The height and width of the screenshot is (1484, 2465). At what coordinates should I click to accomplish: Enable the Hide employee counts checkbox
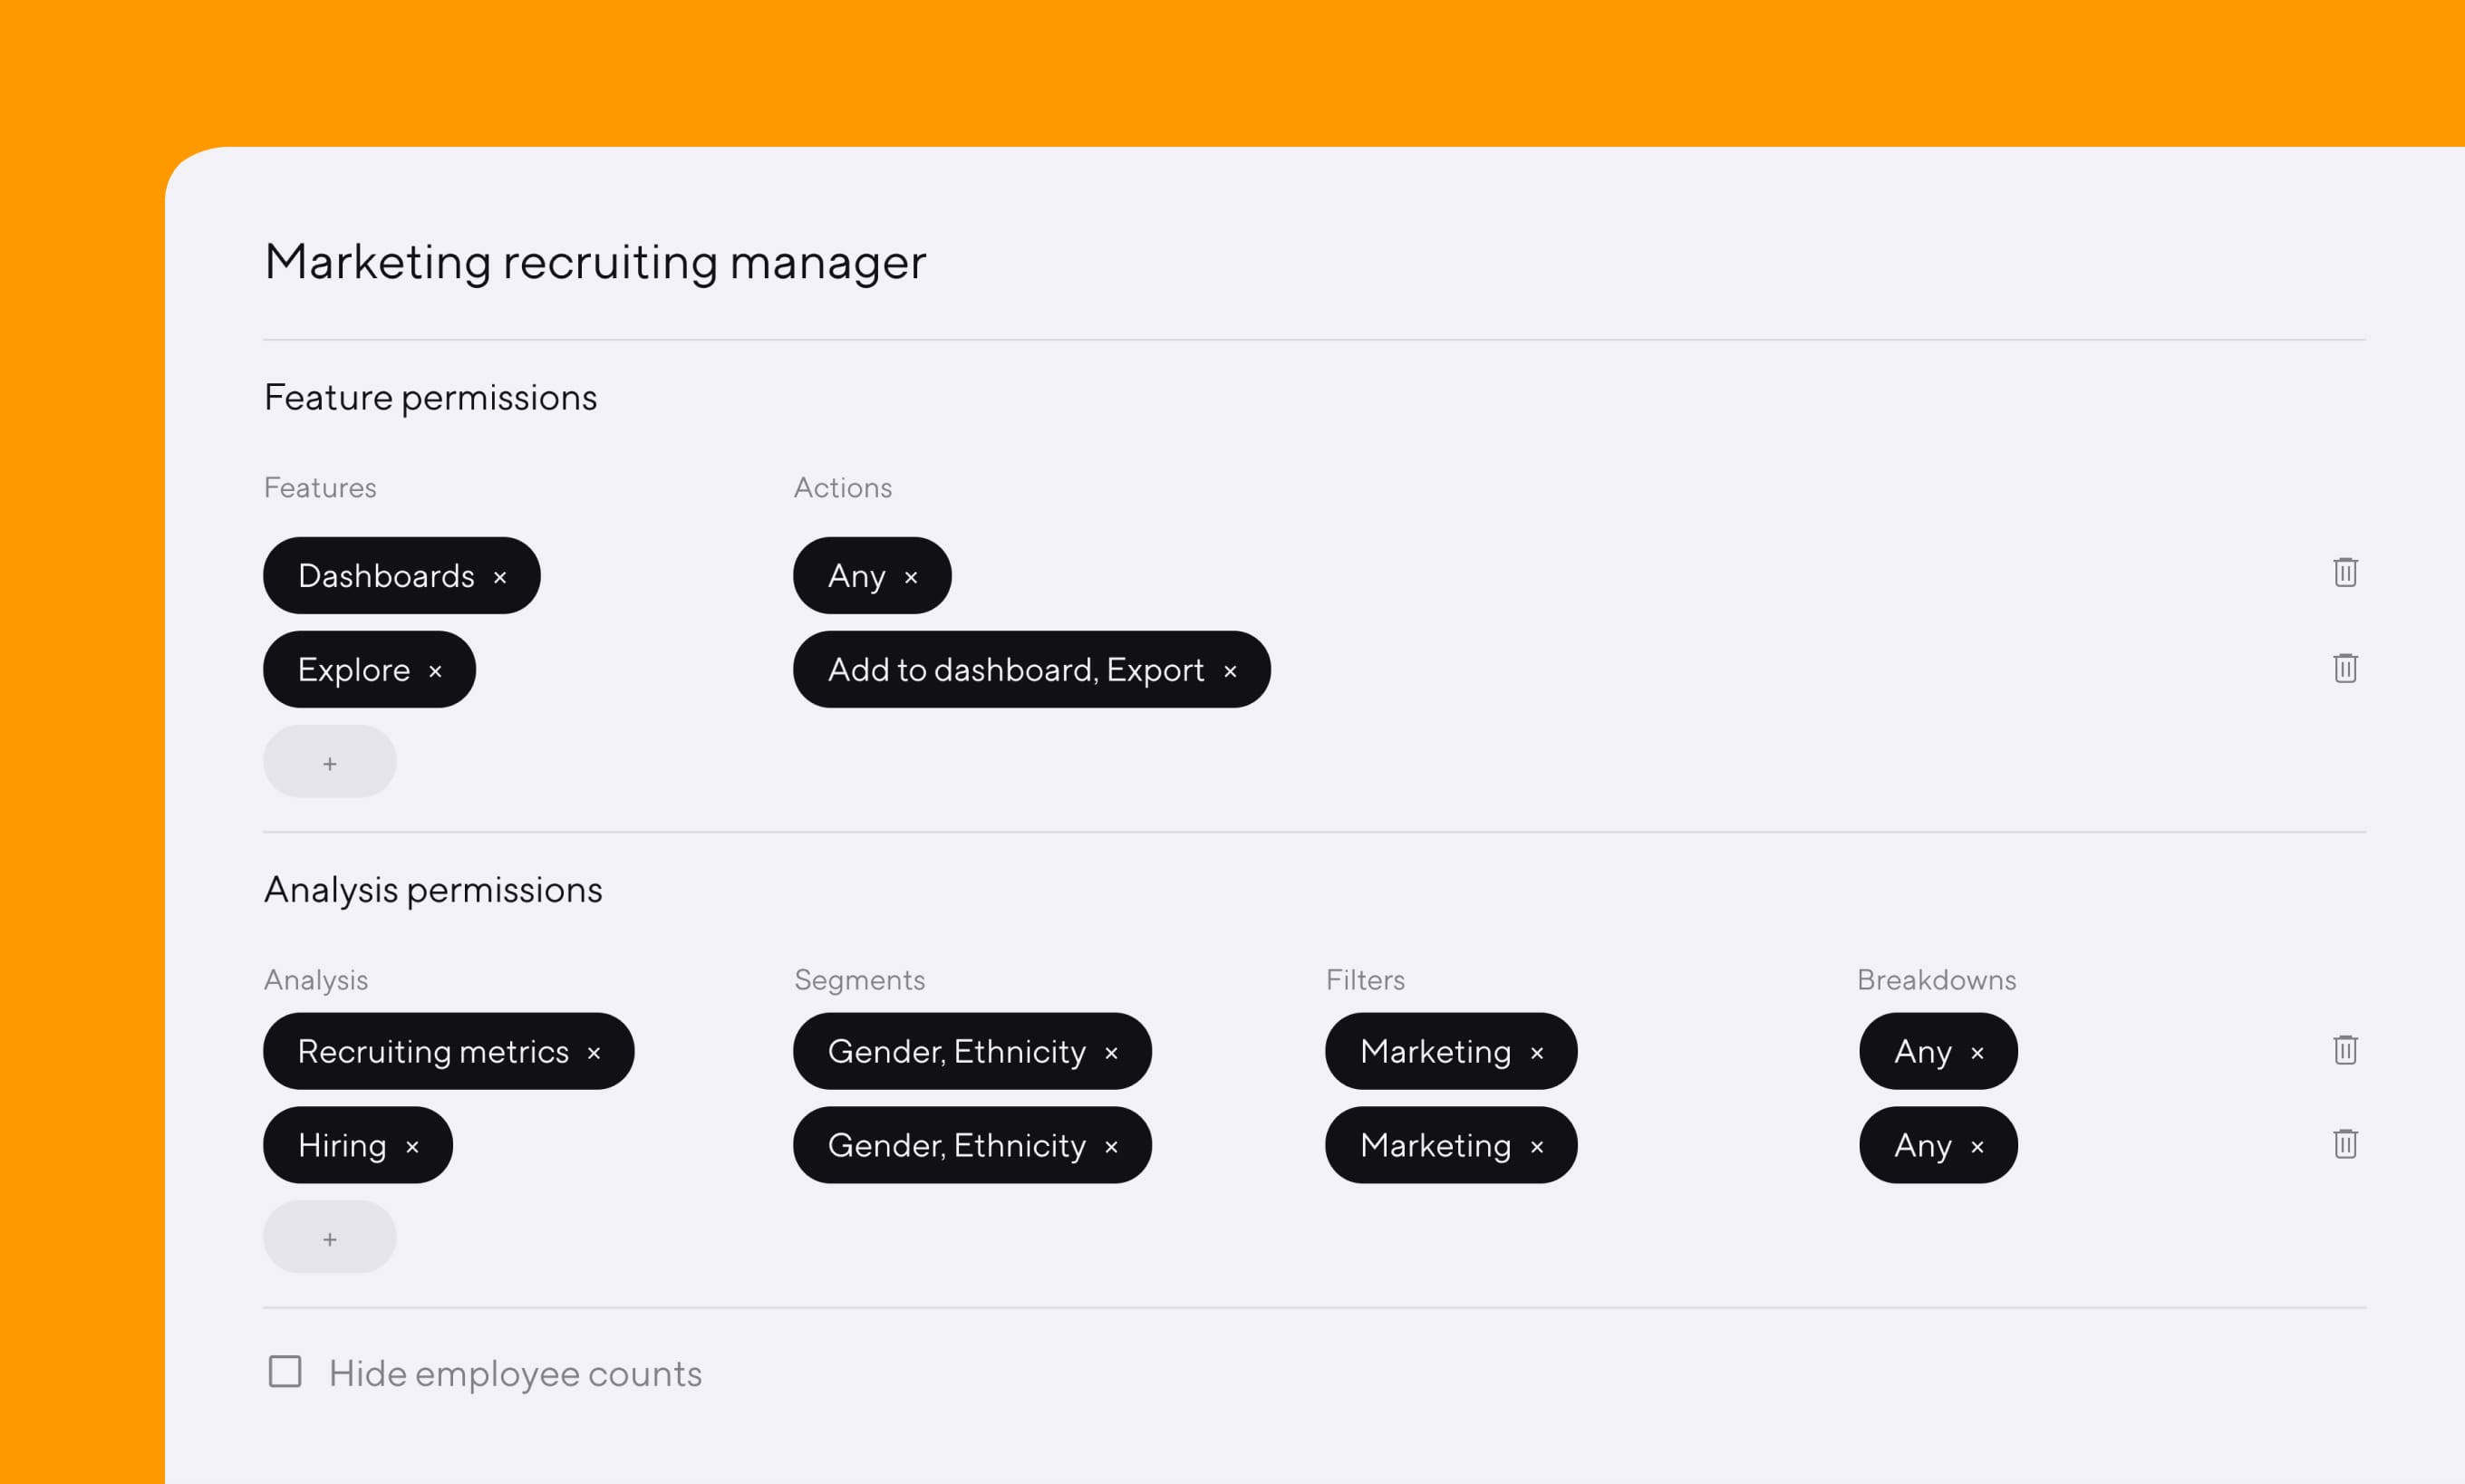click(x=285, y=1372)
